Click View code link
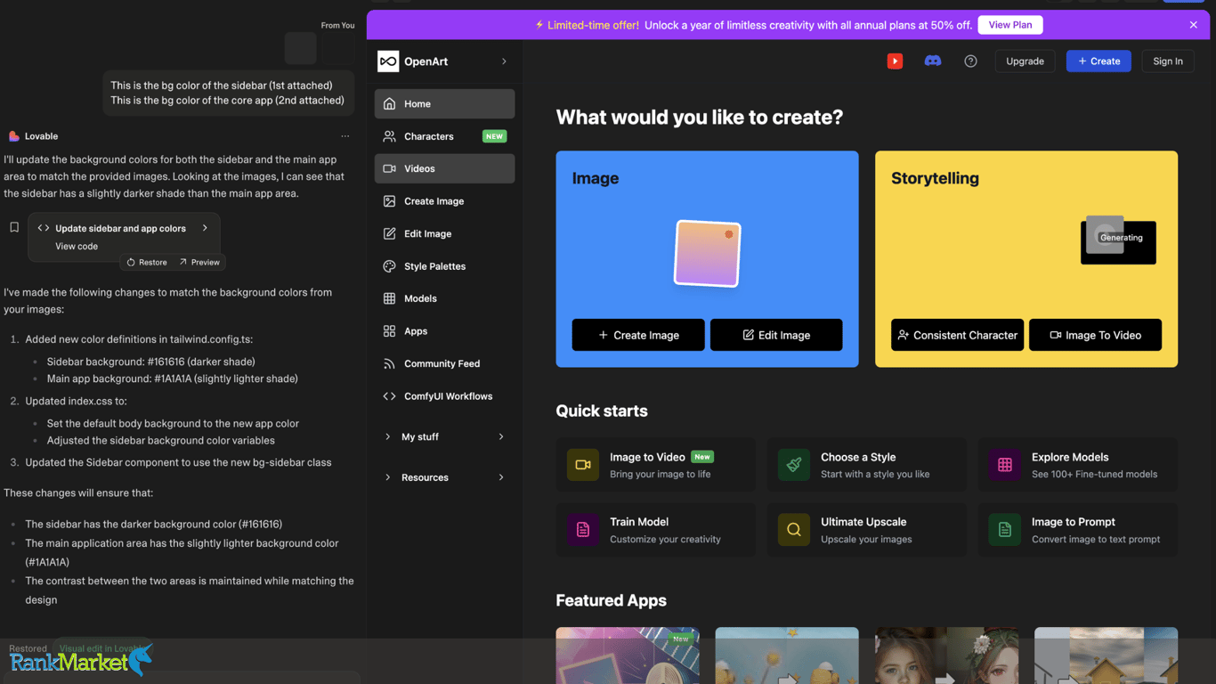 point(77,246)
